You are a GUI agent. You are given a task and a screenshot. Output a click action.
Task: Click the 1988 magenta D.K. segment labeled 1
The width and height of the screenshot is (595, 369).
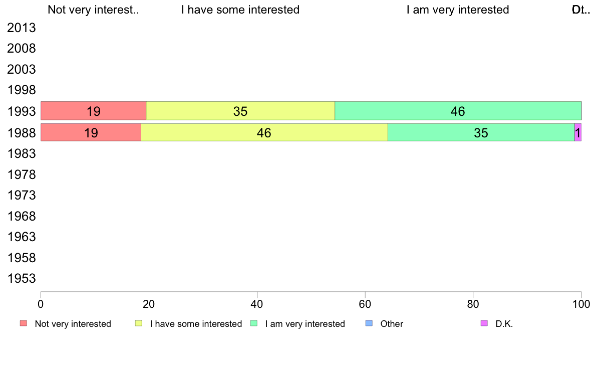578,132
